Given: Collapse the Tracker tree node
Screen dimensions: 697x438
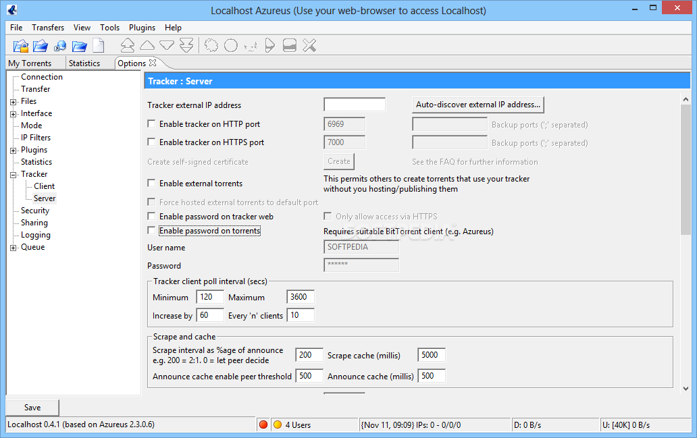Looking at the screenshot, I should 14,175.
